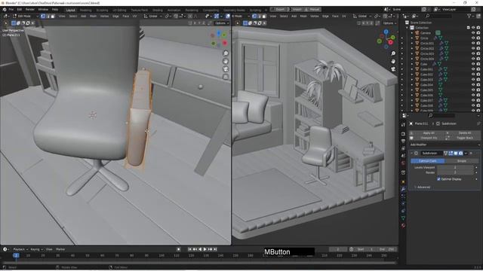This screenshot has width=483, height=271.
Task: Toggle Collection visibility eye icon
Action: 473,28
